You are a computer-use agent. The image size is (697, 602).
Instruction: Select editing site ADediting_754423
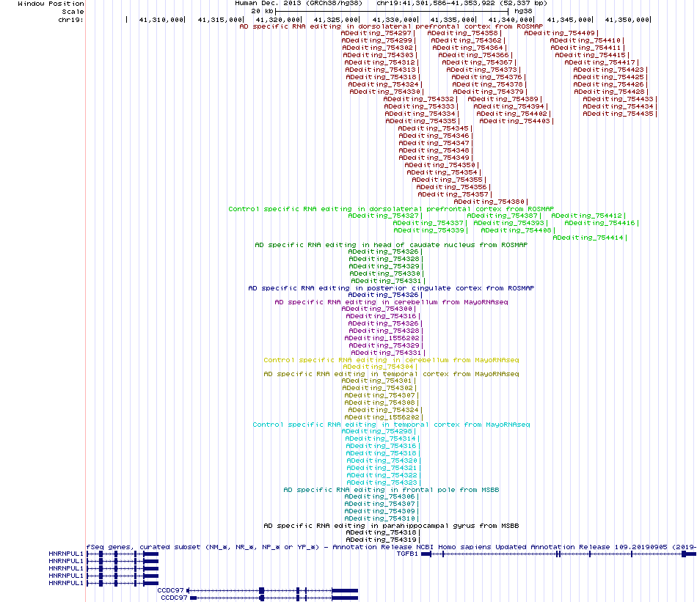(610, 70)
